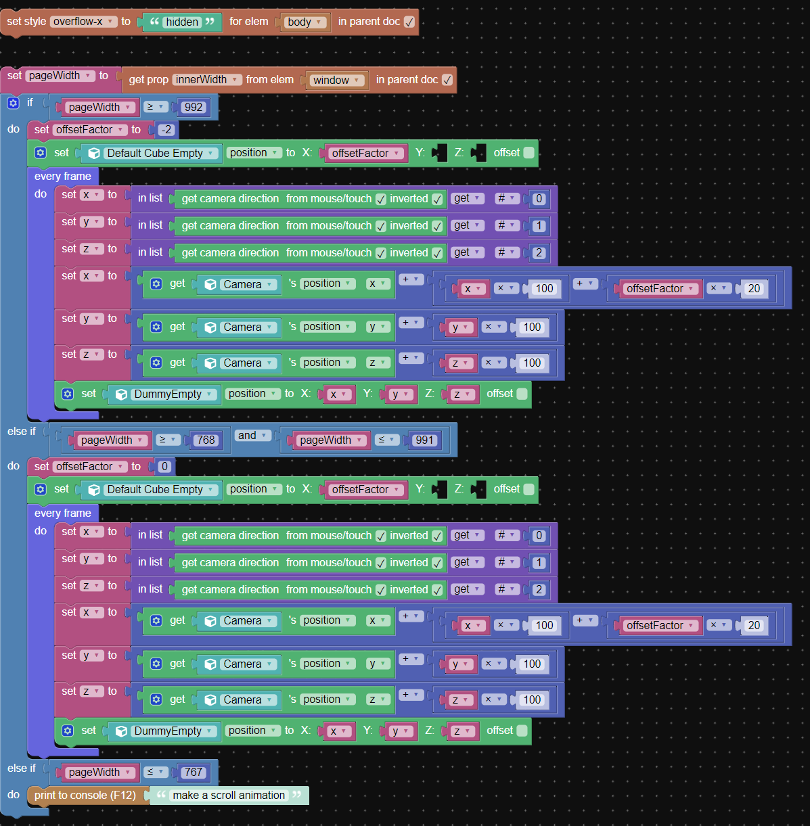The width and height of the screenshot is (810, 826).
Task: Select the set style block label
Action: pos(26,22)
